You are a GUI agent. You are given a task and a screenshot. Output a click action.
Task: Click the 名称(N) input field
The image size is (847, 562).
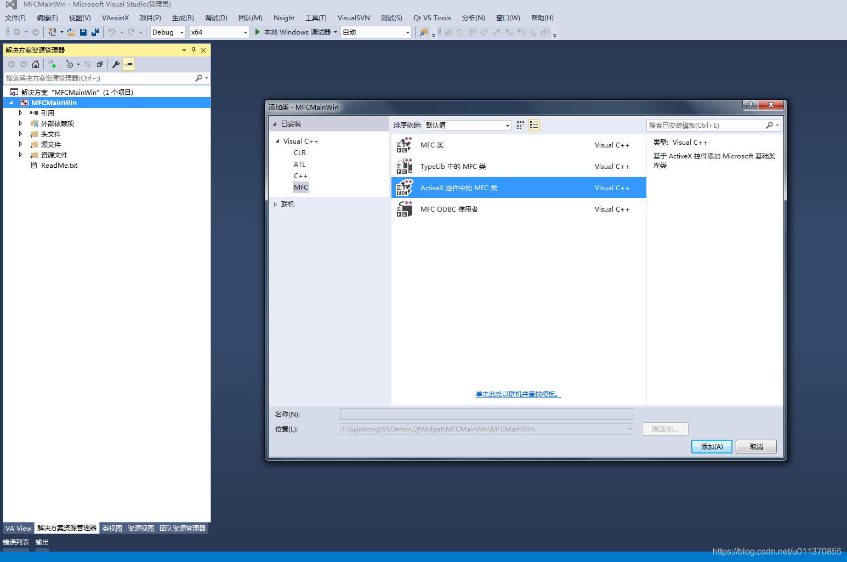pos(487,415)
